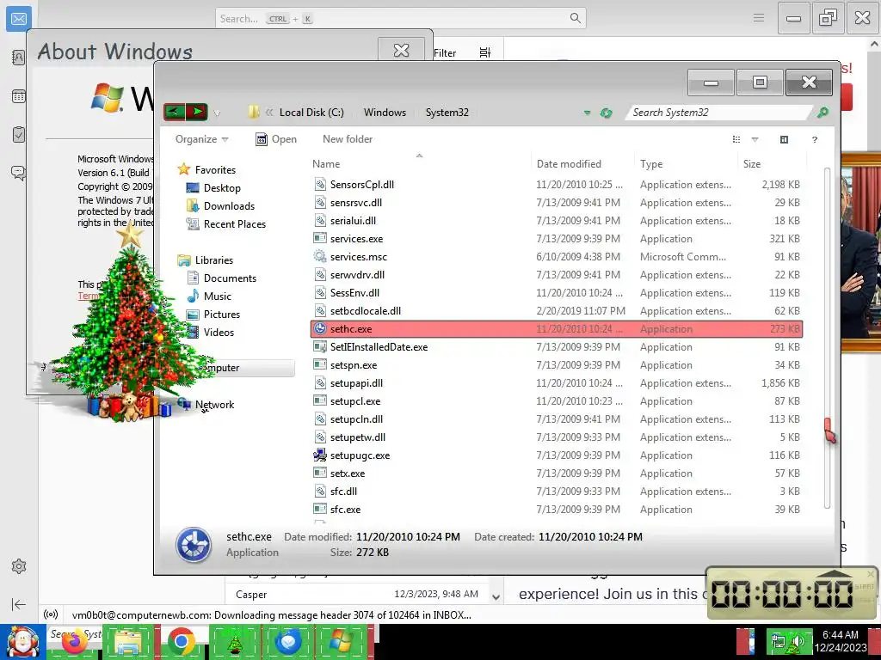The width and height of the screenshot is (881, 660).
Task: Click Windows breadcrumb in address bar
Action: point(385,113)
